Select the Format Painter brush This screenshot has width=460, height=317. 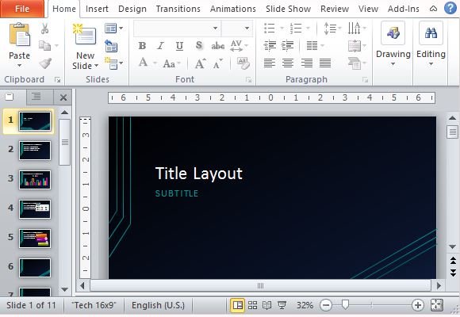point(45,63)
